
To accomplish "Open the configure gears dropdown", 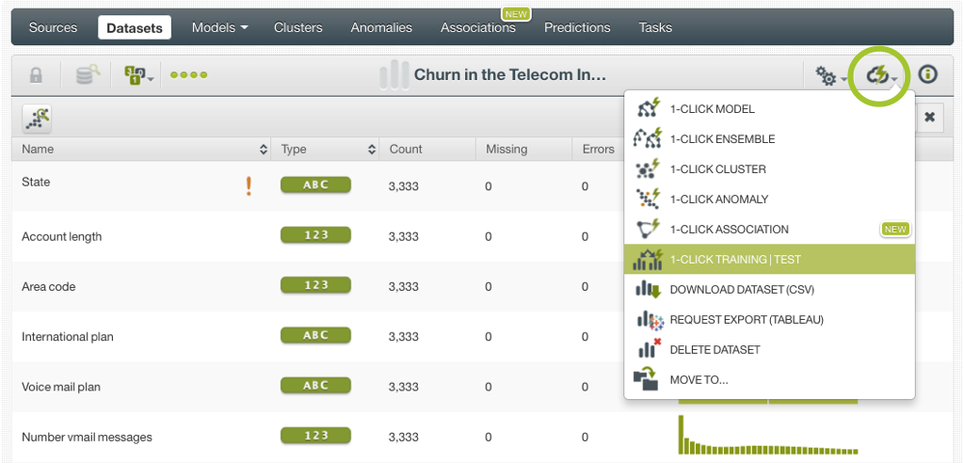I will (830, 76).
